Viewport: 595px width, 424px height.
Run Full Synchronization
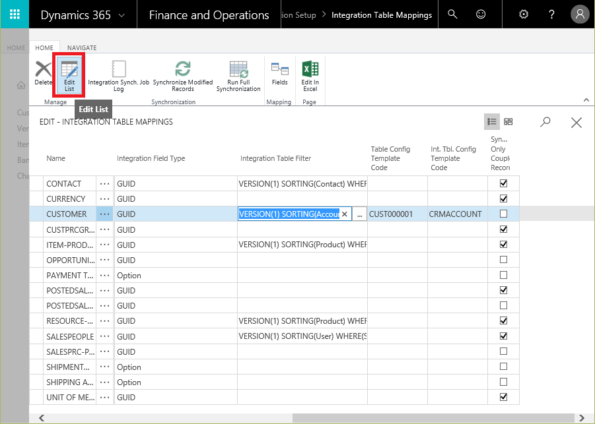pos(238,76)
